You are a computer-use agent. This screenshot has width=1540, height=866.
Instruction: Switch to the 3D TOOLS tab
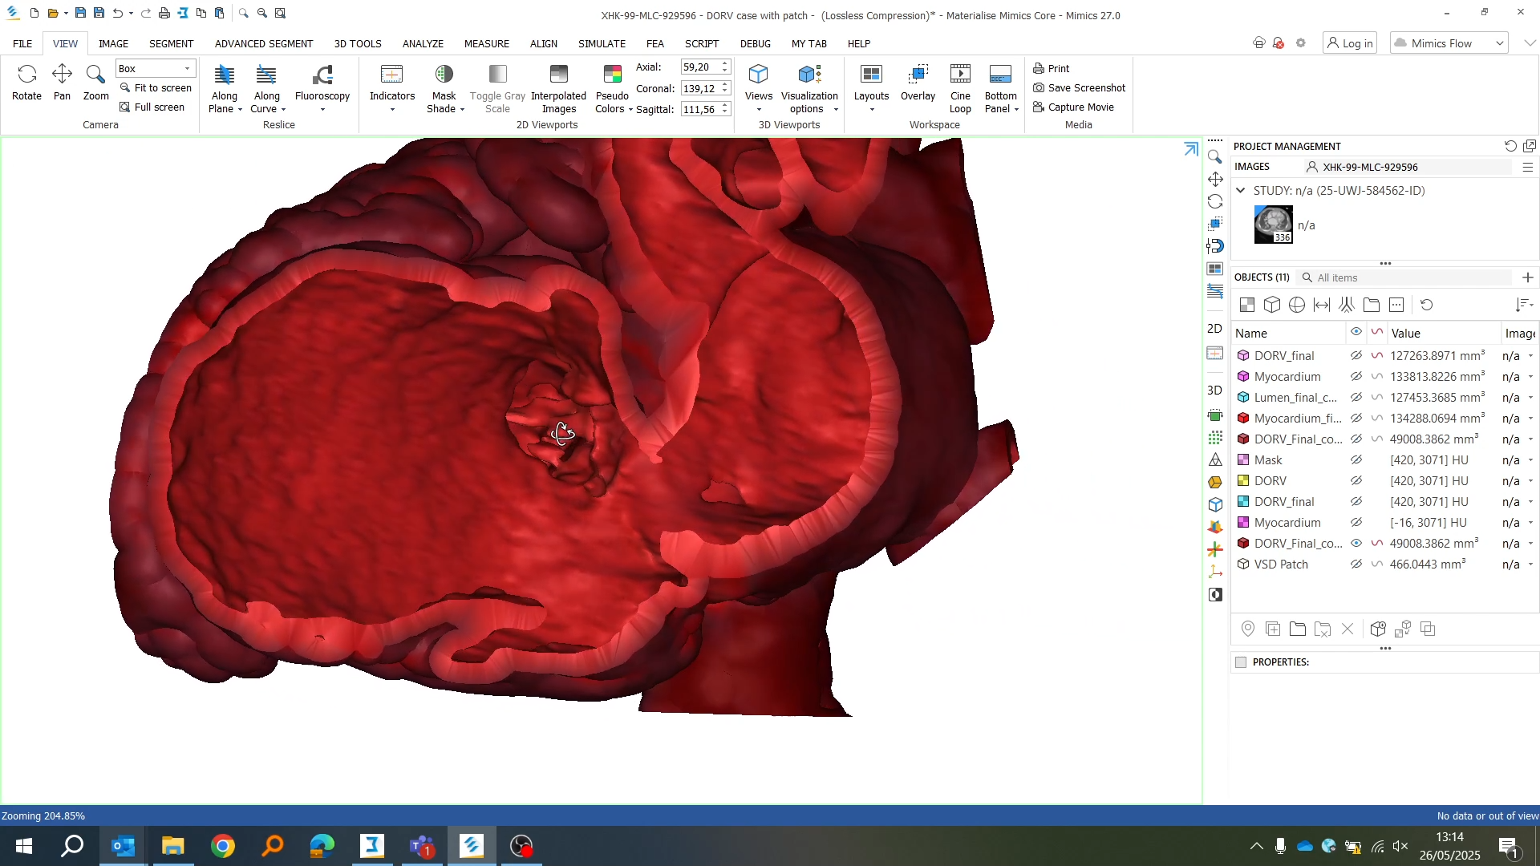(358, 44)
